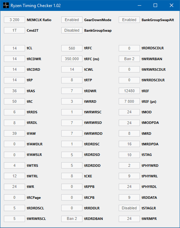Click the tCL value field
The height and width of the screenshot is (228, 180).
click(x=14, y=48)
